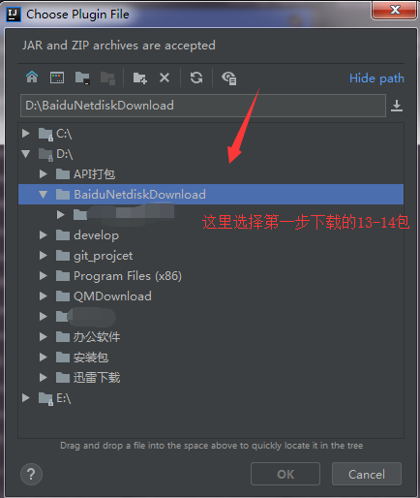This screenshot has width=420, height=498.
Task: Click the Cancel button
Action: [367, 474]
